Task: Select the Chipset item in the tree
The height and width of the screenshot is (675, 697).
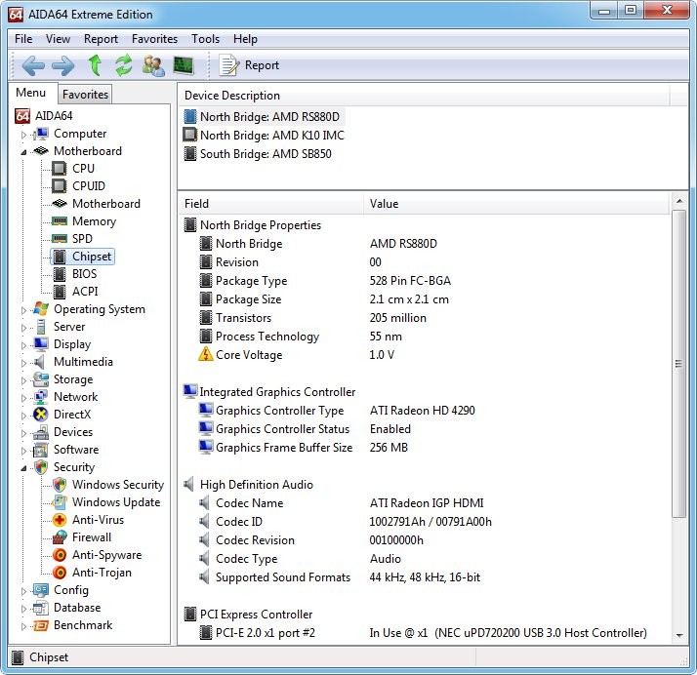Action: [83, 257]
